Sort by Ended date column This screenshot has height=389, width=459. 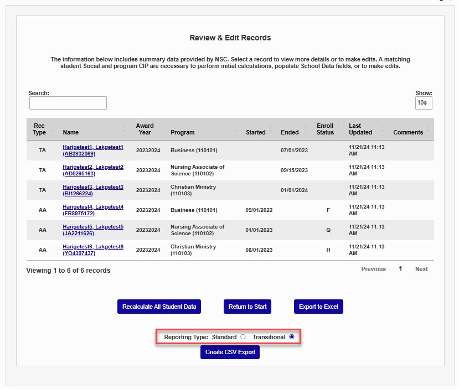[290, 132]
